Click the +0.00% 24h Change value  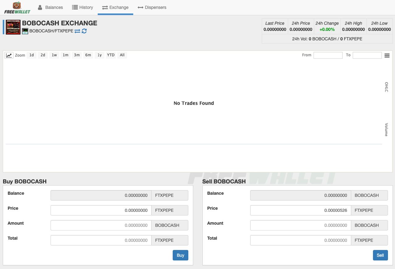[327, 30]
